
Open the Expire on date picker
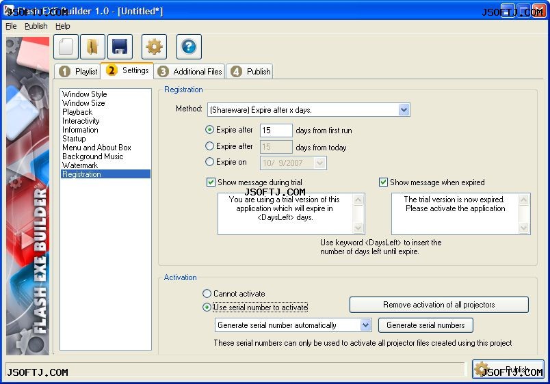click(319, 163)
